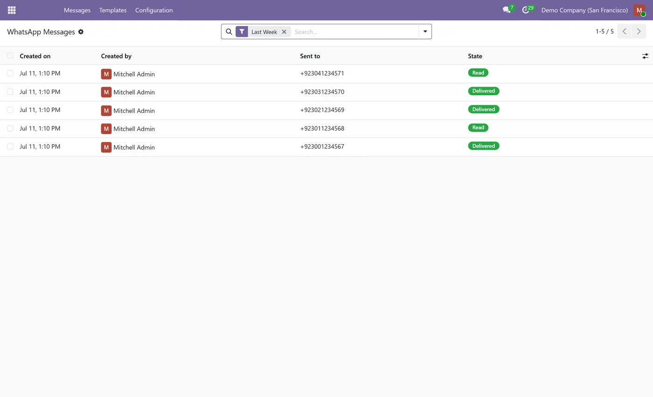Open the message sent to +923041234571
This screenshot has width=653, height=397.
pyautogui.click(x=322, y=73)
